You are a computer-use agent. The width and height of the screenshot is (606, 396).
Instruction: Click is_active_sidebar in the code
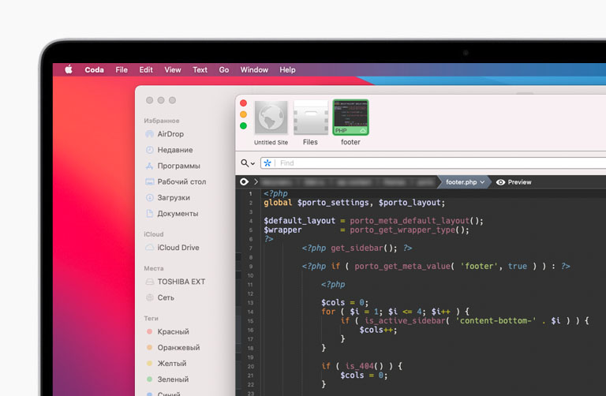(x=404, y=320)
